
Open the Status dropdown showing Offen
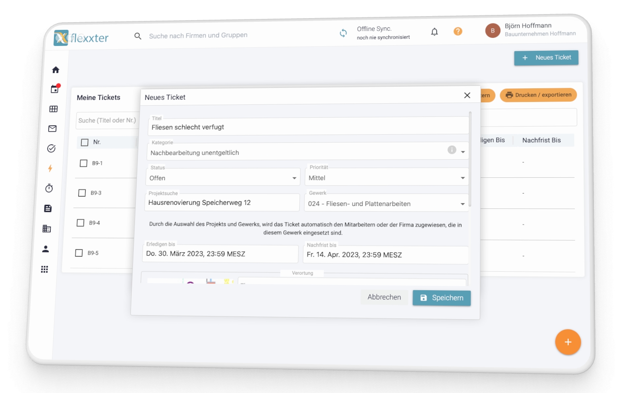coord(223,177)
